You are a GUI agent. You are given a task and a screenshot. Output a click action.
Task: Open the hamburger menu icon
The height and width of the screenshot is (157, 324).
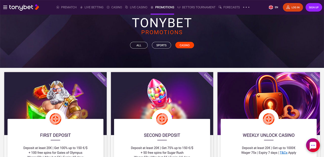click(5, 7)
